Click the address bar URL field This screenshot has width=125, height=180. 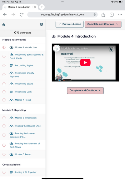[x=62, y=15]
